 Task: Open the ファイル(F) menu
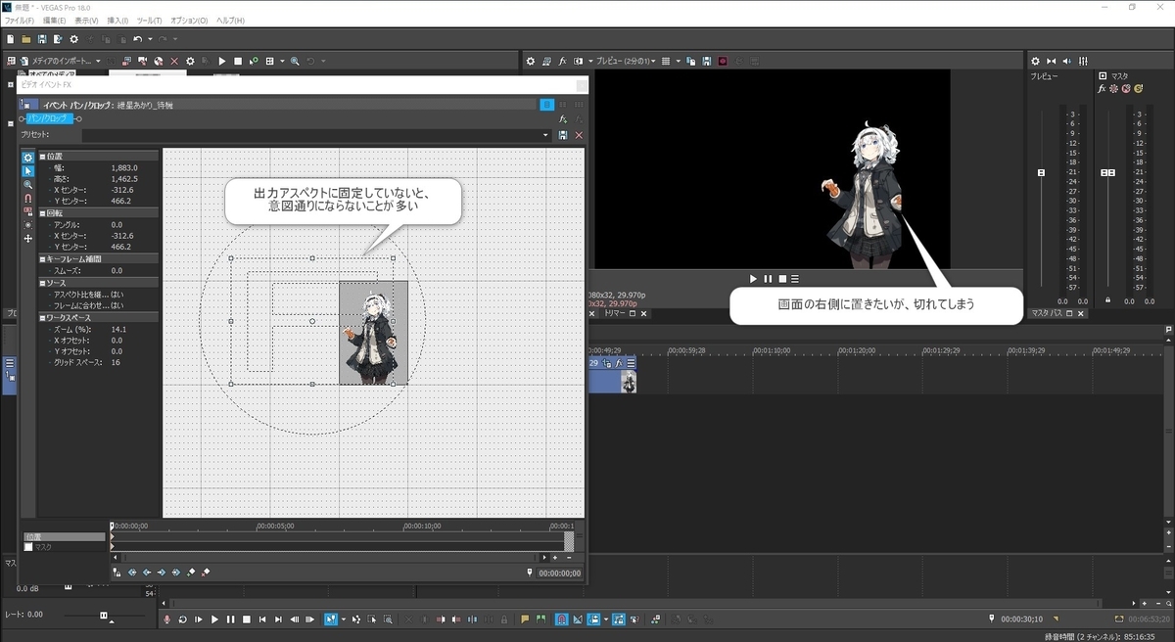[x=20, y=21]
